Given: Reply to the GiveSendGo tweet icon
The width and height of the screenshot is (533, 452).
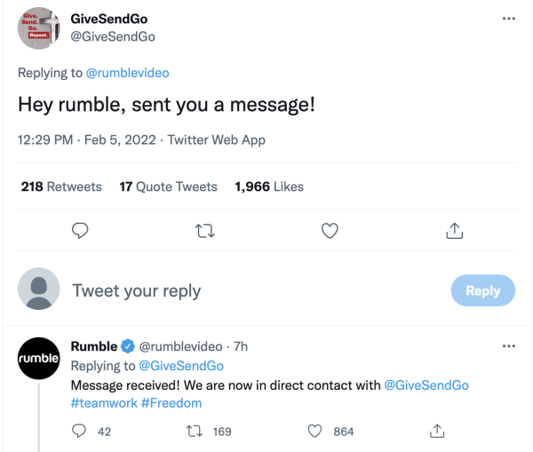Looking at the screenshot, I should [x=80, y=231].
